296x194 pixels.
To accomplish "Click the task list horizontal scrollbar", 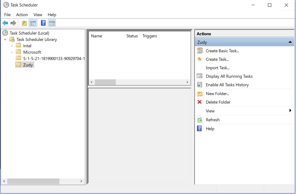I will point(139,82).
